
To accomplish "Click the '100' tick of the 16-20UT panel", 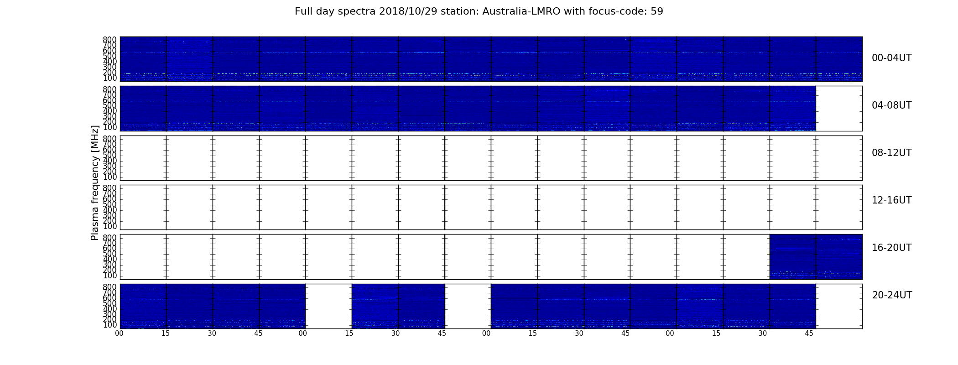I will click(109, 276).
